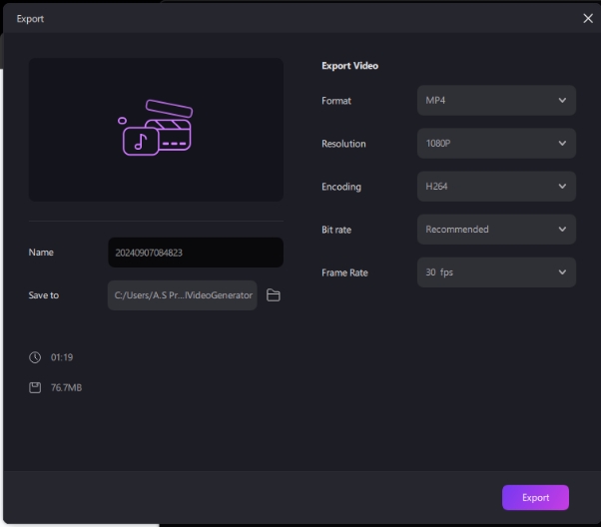Image resolution: width=601 pixels, height=527 pixels.
Task: Click the Export Video heading
Action: click(x=349, y=66)
